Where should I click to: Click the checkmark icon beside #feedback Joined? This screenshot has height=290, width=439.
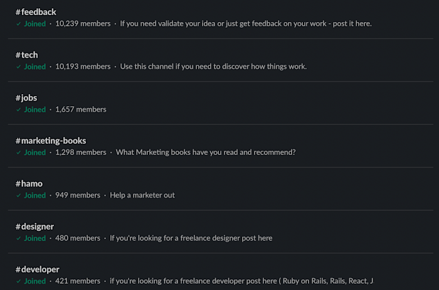tap(19, 24)
